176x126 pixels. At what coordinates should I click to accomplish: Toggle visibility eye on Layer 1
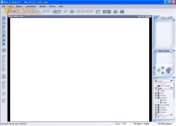click(171, 81)
